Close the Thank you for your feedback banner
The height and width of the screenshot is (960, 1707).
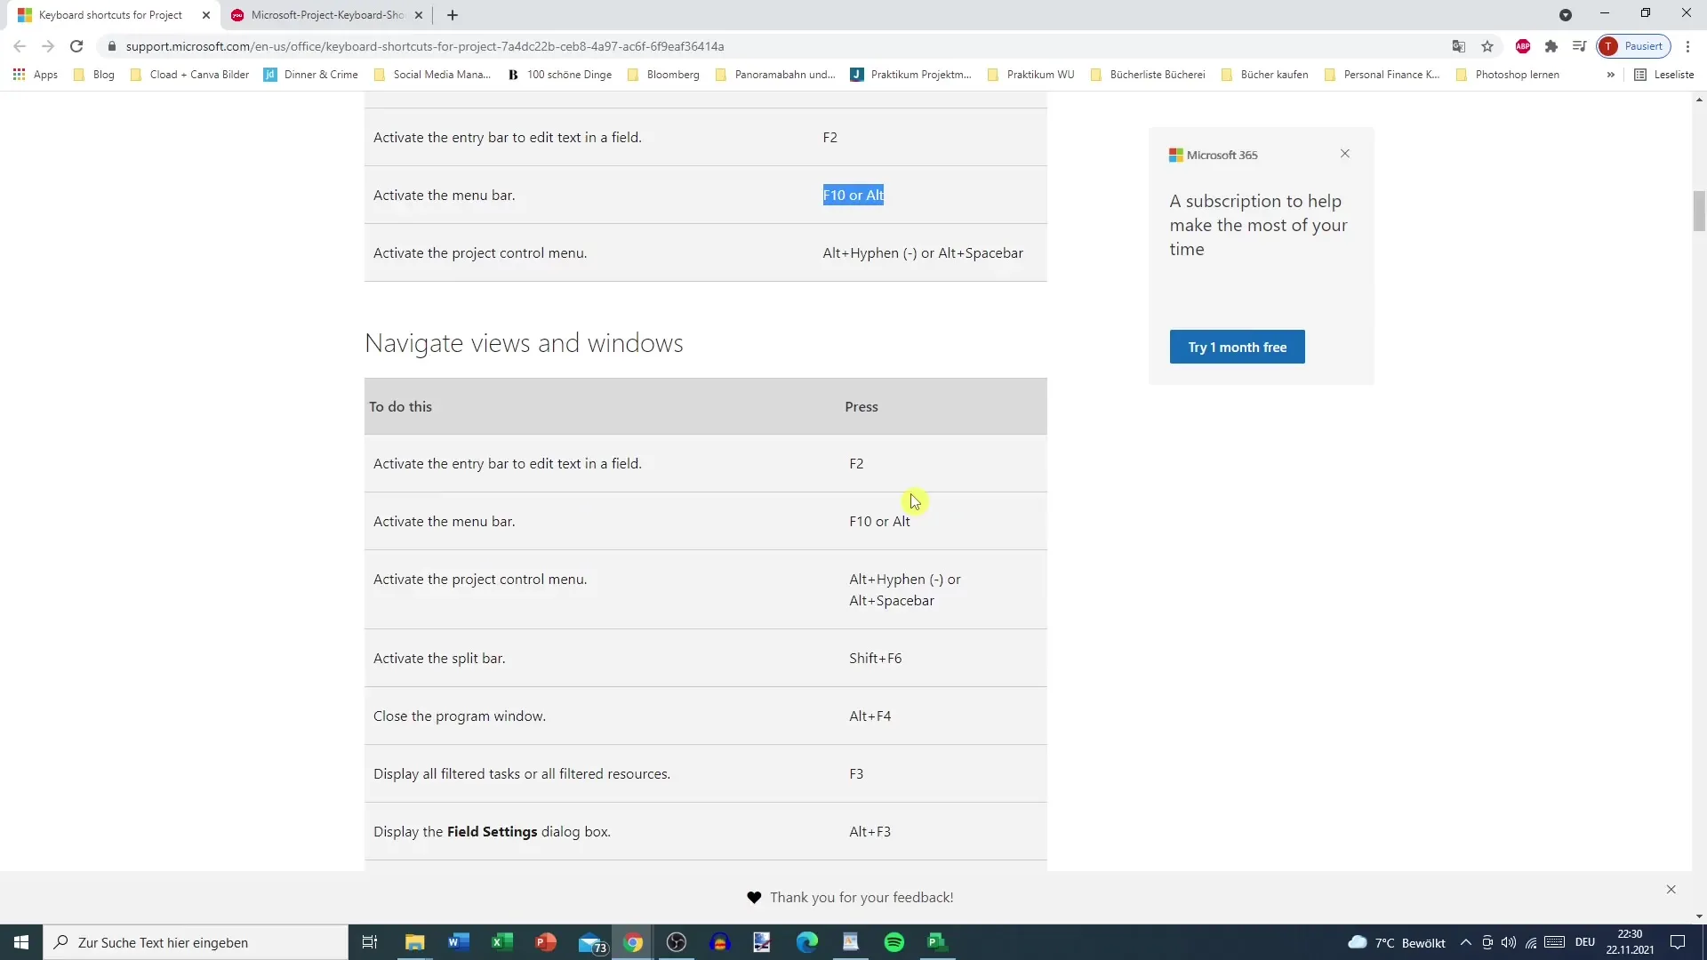[1671, 890]
